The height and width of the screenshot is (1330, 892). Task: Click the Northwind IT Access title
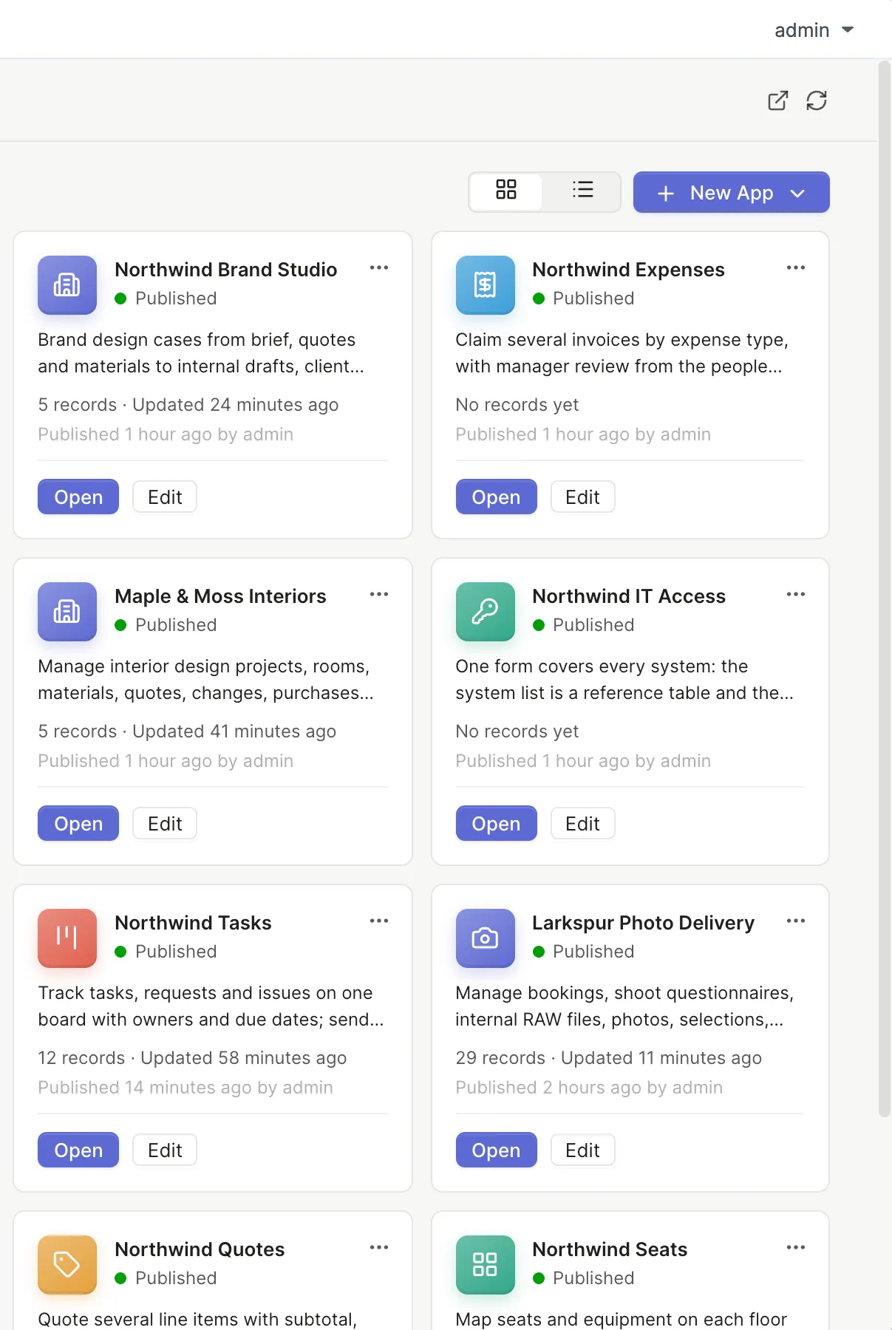629,596
